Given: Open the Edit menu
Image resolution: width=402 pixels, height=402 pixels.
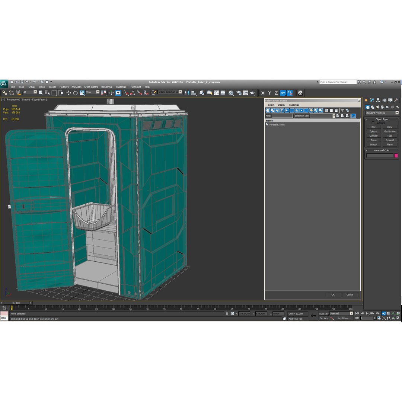Looking at the screenshot, I should point(13,87).
